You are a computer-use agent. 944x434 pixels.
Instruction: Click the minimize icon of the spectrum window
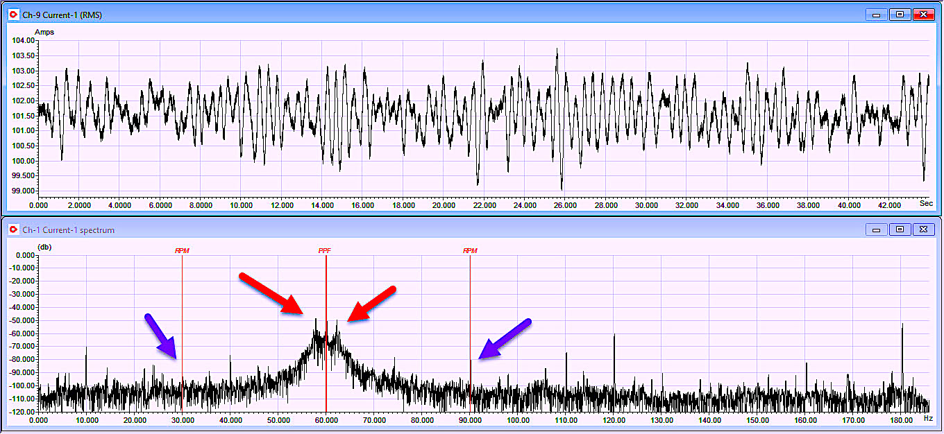coord(877,229)
